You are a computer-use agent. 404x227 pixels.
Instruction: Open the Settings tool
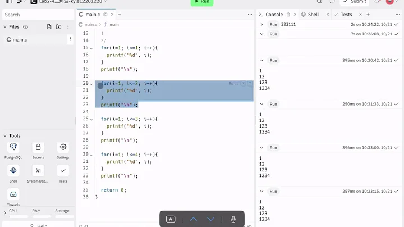[x=63, y=147]
